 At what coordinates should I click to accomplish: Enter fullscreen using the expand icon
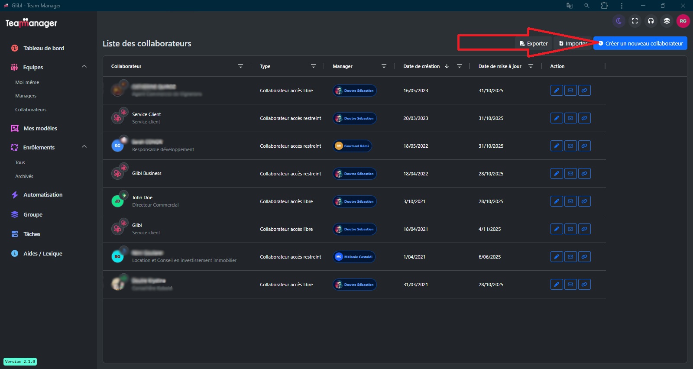635,21
